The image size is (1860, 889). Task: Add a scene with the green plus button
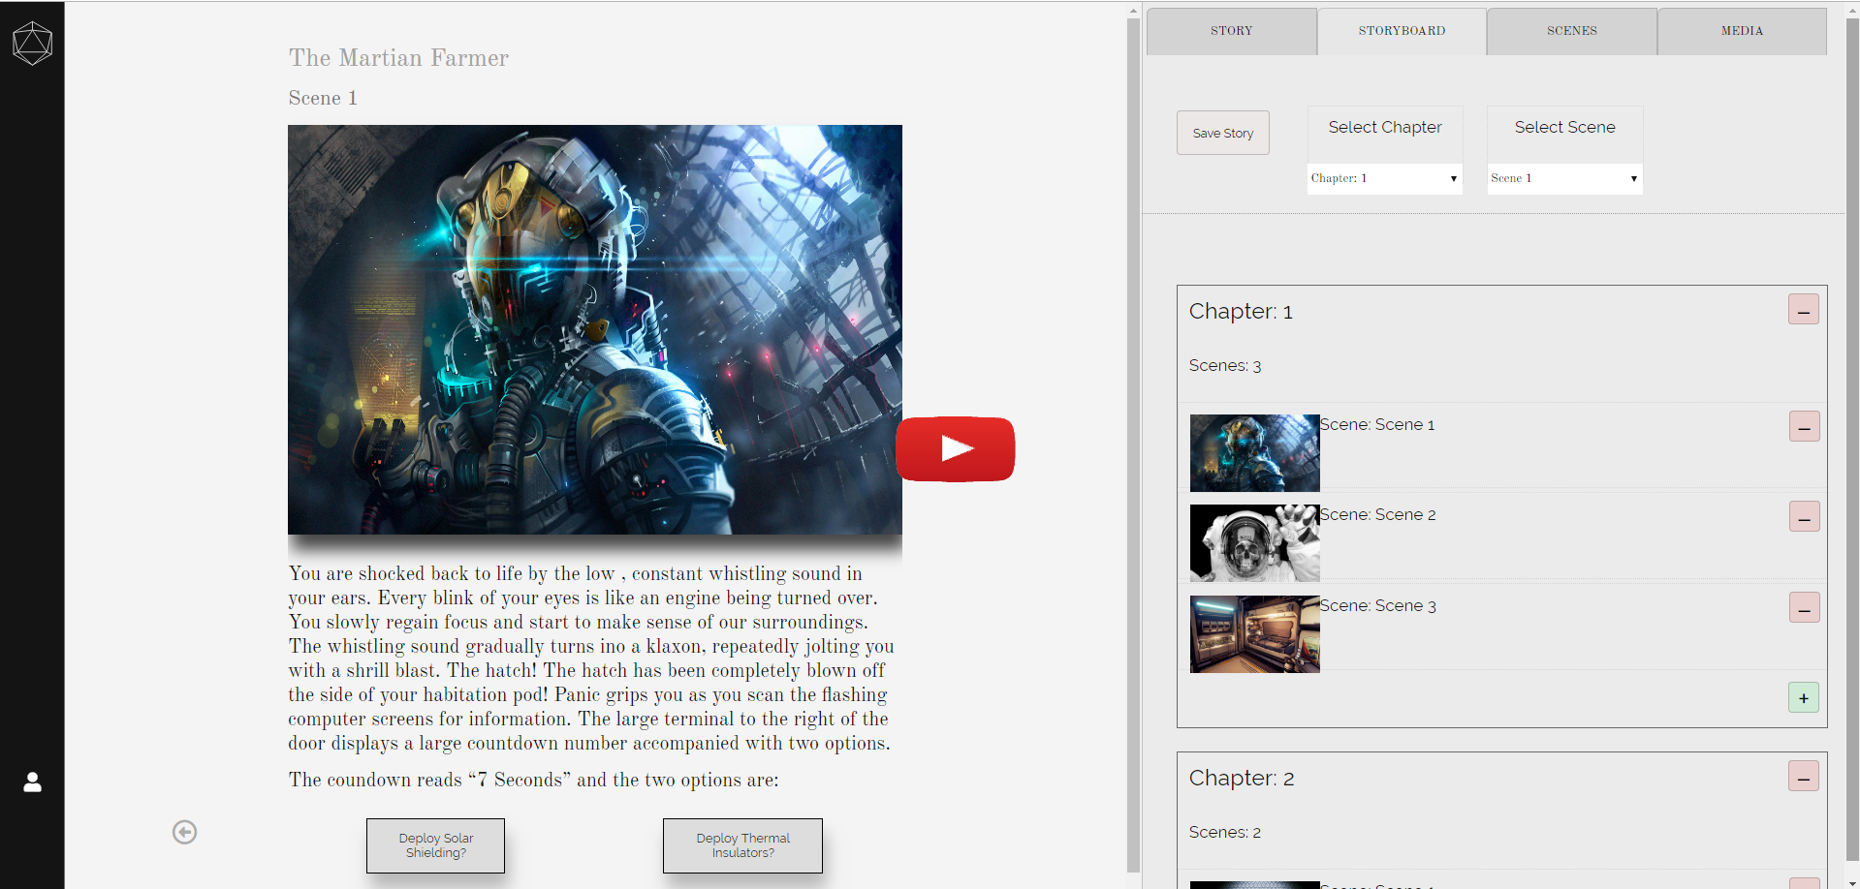1803,697
